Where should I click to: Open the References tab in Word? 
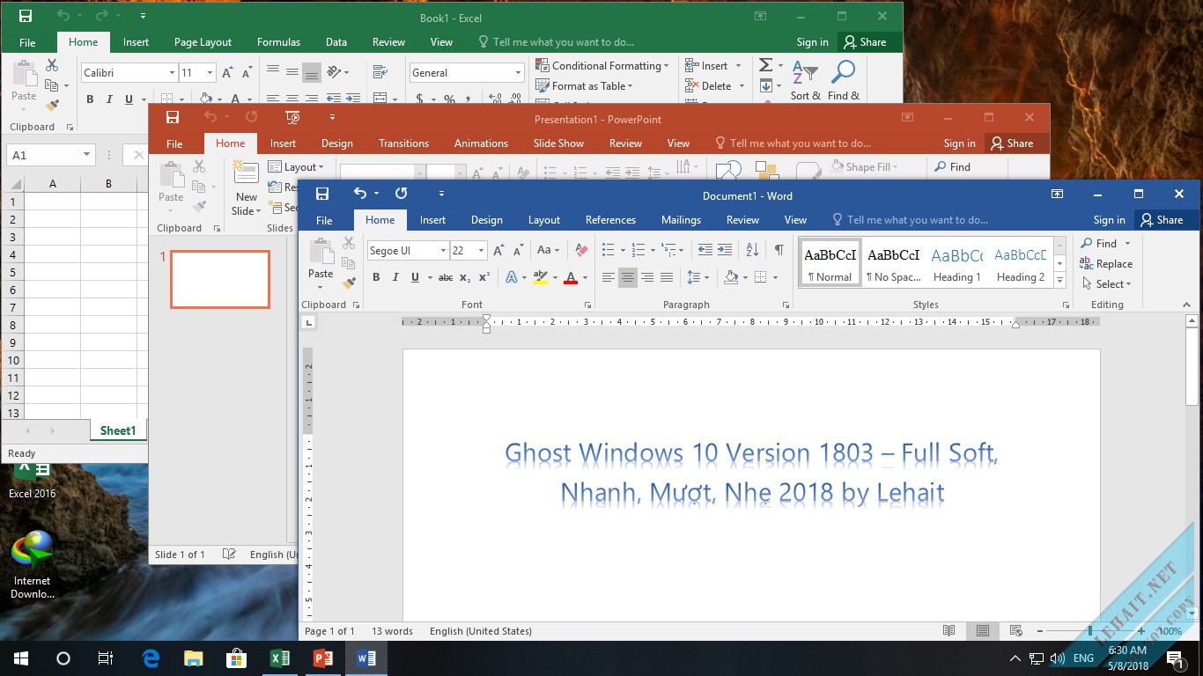click(610, 220)
